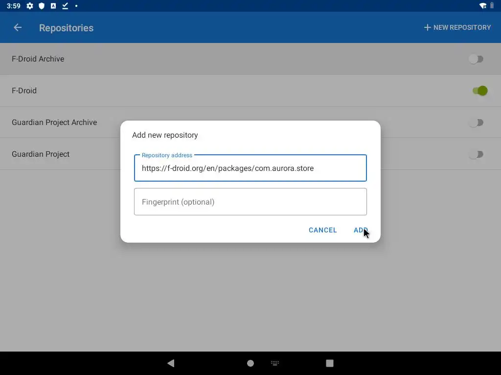Select the F-Droid Archive list row text
This screenshot has width=501, height=375.
pyautogui.click(x=38, y=59)
